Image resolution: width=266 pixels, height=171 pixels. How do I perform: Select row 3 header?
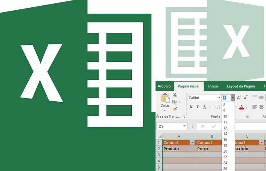coord(159,155)
